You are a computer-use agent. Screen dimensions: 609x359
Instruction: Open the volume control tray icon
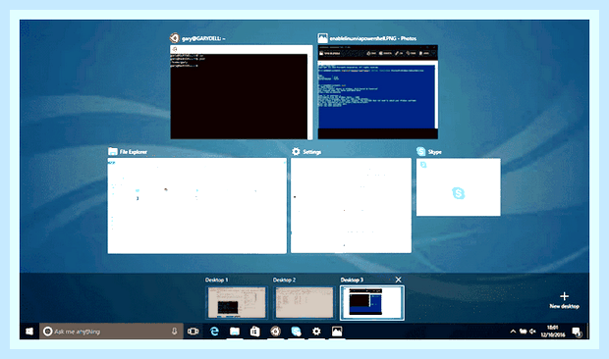(532, 332)
